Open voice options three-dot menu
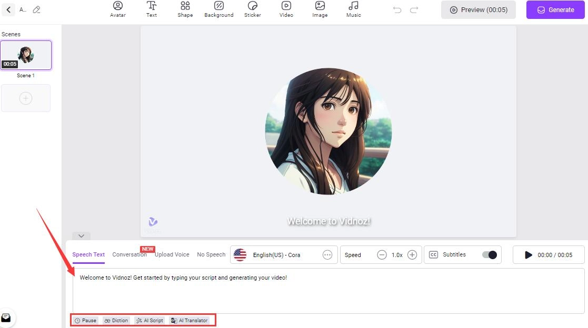This screenshot has height=328, width=588. click(327, 255)
